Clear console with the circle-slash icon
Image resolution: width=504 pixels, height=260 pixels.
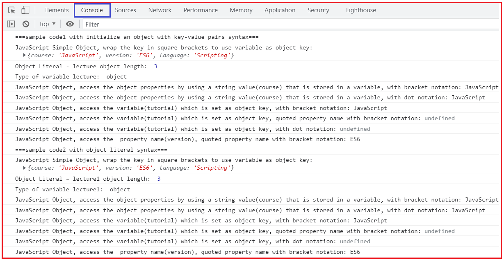[26, 24]
